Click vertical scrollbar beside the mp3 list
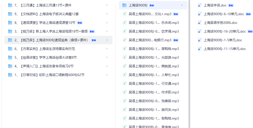Viewport: 253px width, 128px height. (189, 62)
